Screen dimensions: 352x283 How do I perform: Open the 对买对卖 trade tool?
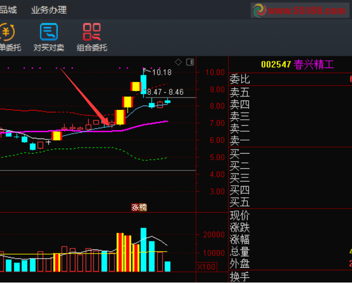click(x=49, y=37)
